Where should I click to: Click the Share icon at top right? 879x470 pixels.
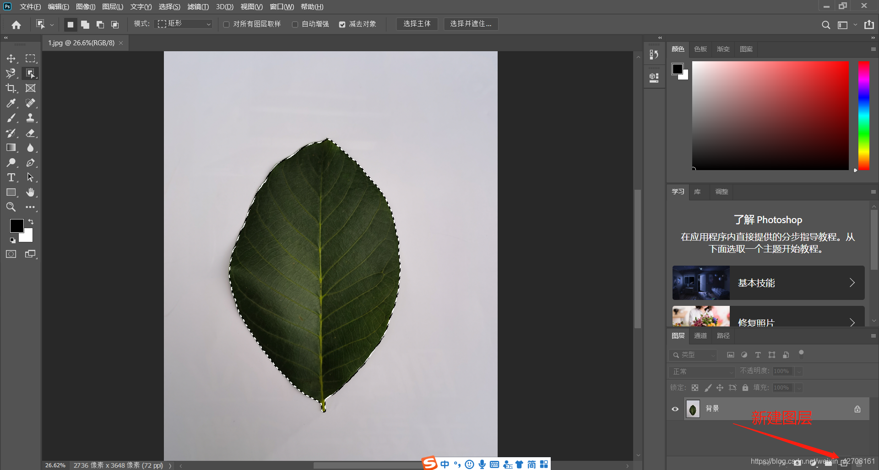coord(869,25)
